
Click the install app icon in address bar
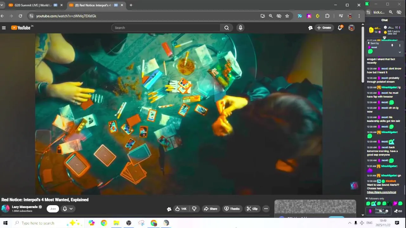[263, 16]
